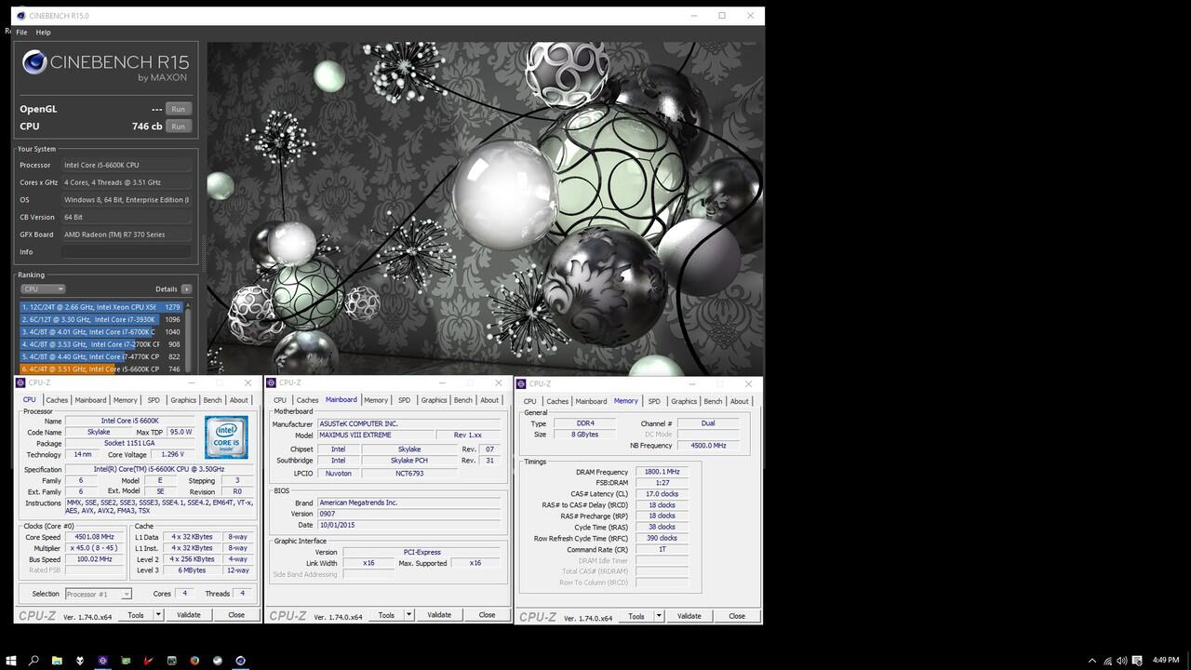Open the Windows Start menu

11,661
